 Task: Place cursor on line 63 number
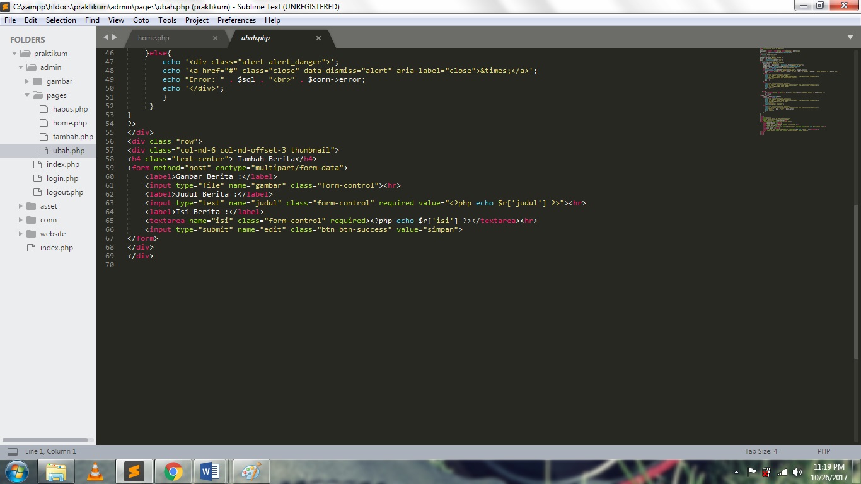pos(110,203)
